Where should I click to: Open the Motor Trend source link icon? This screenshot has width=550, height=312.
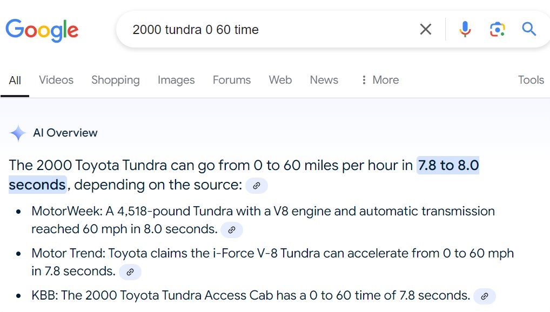(130, 272)
